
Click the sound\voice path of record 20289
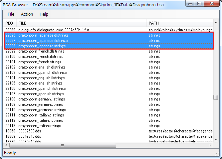tap(181, 30)
